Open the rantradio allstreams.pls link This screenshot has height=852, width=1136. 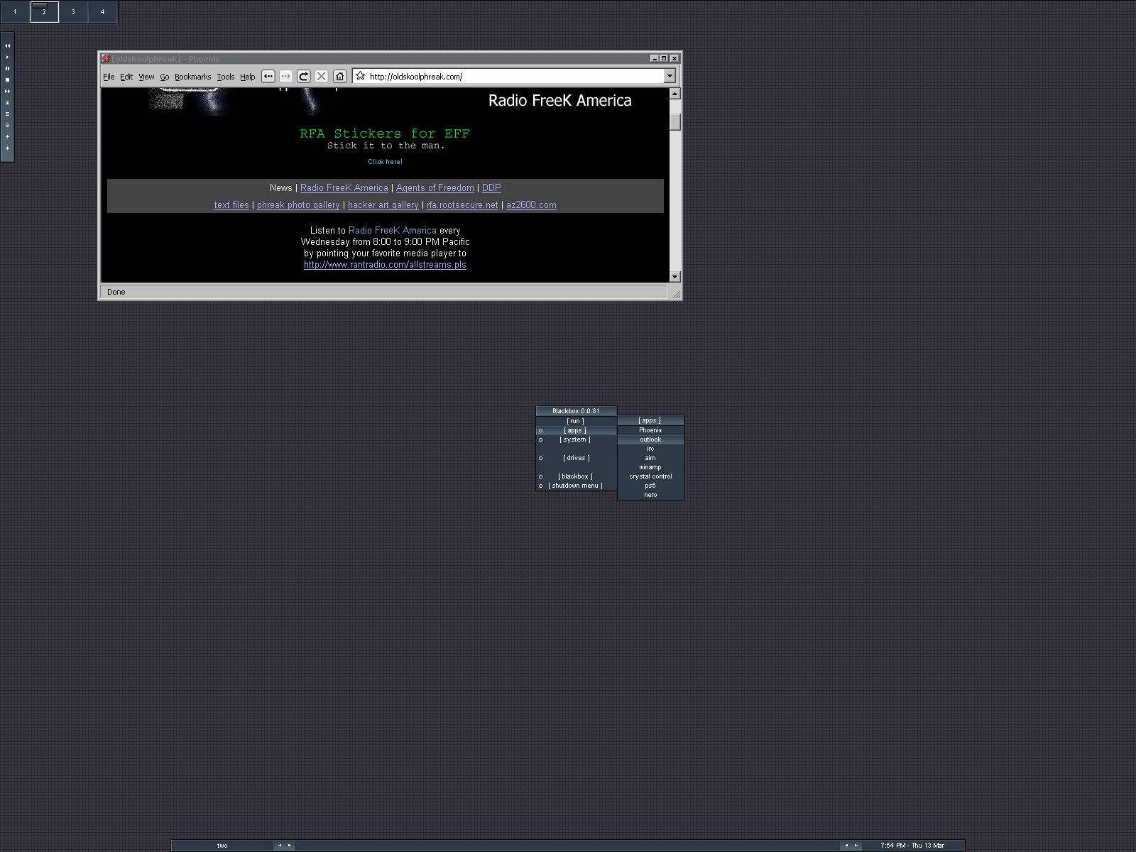click(x=385, y=264)
